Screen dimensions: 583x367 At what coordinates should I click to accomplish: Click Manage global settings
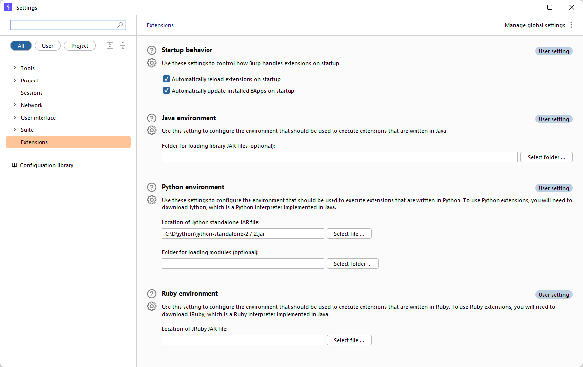pyautogui.click(x=535, y=25)
